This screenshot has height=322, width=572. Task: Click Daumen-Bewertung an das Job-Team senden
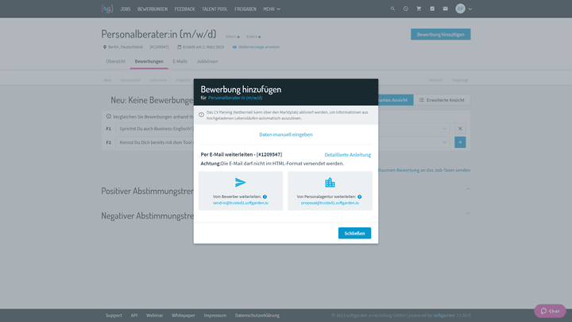(424, 170)
